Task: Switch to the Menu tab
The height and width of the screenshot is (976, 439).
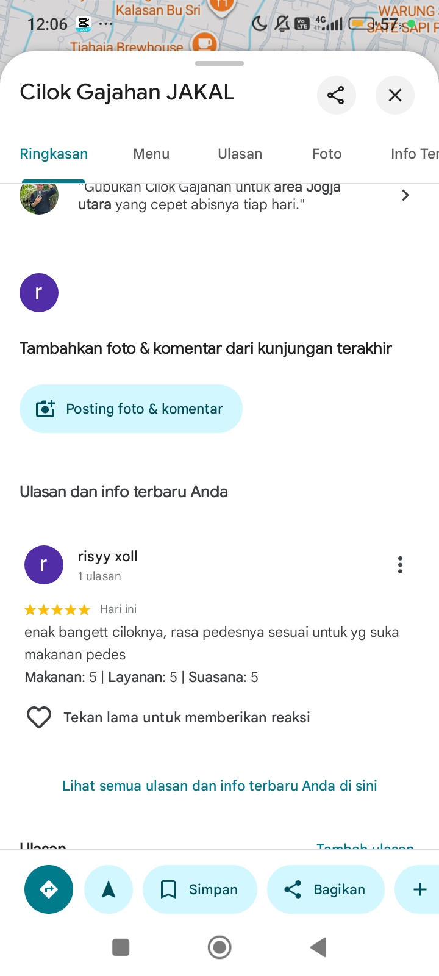Action: [151, 154]
